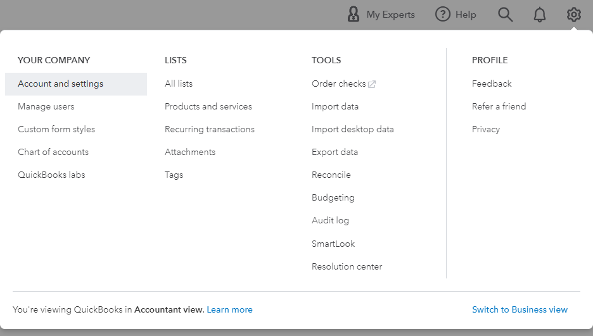Viewport: 593px width, 336px height.
Task: Open Products and services list
Action: pyautogui.click(x=208, y=106)
